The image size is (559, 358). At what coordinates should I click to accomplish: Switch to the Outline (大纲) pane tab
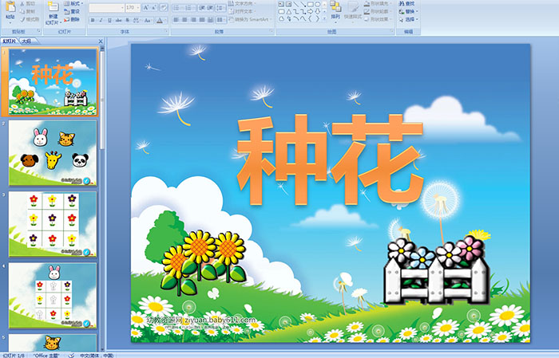(x=26, y=41)
